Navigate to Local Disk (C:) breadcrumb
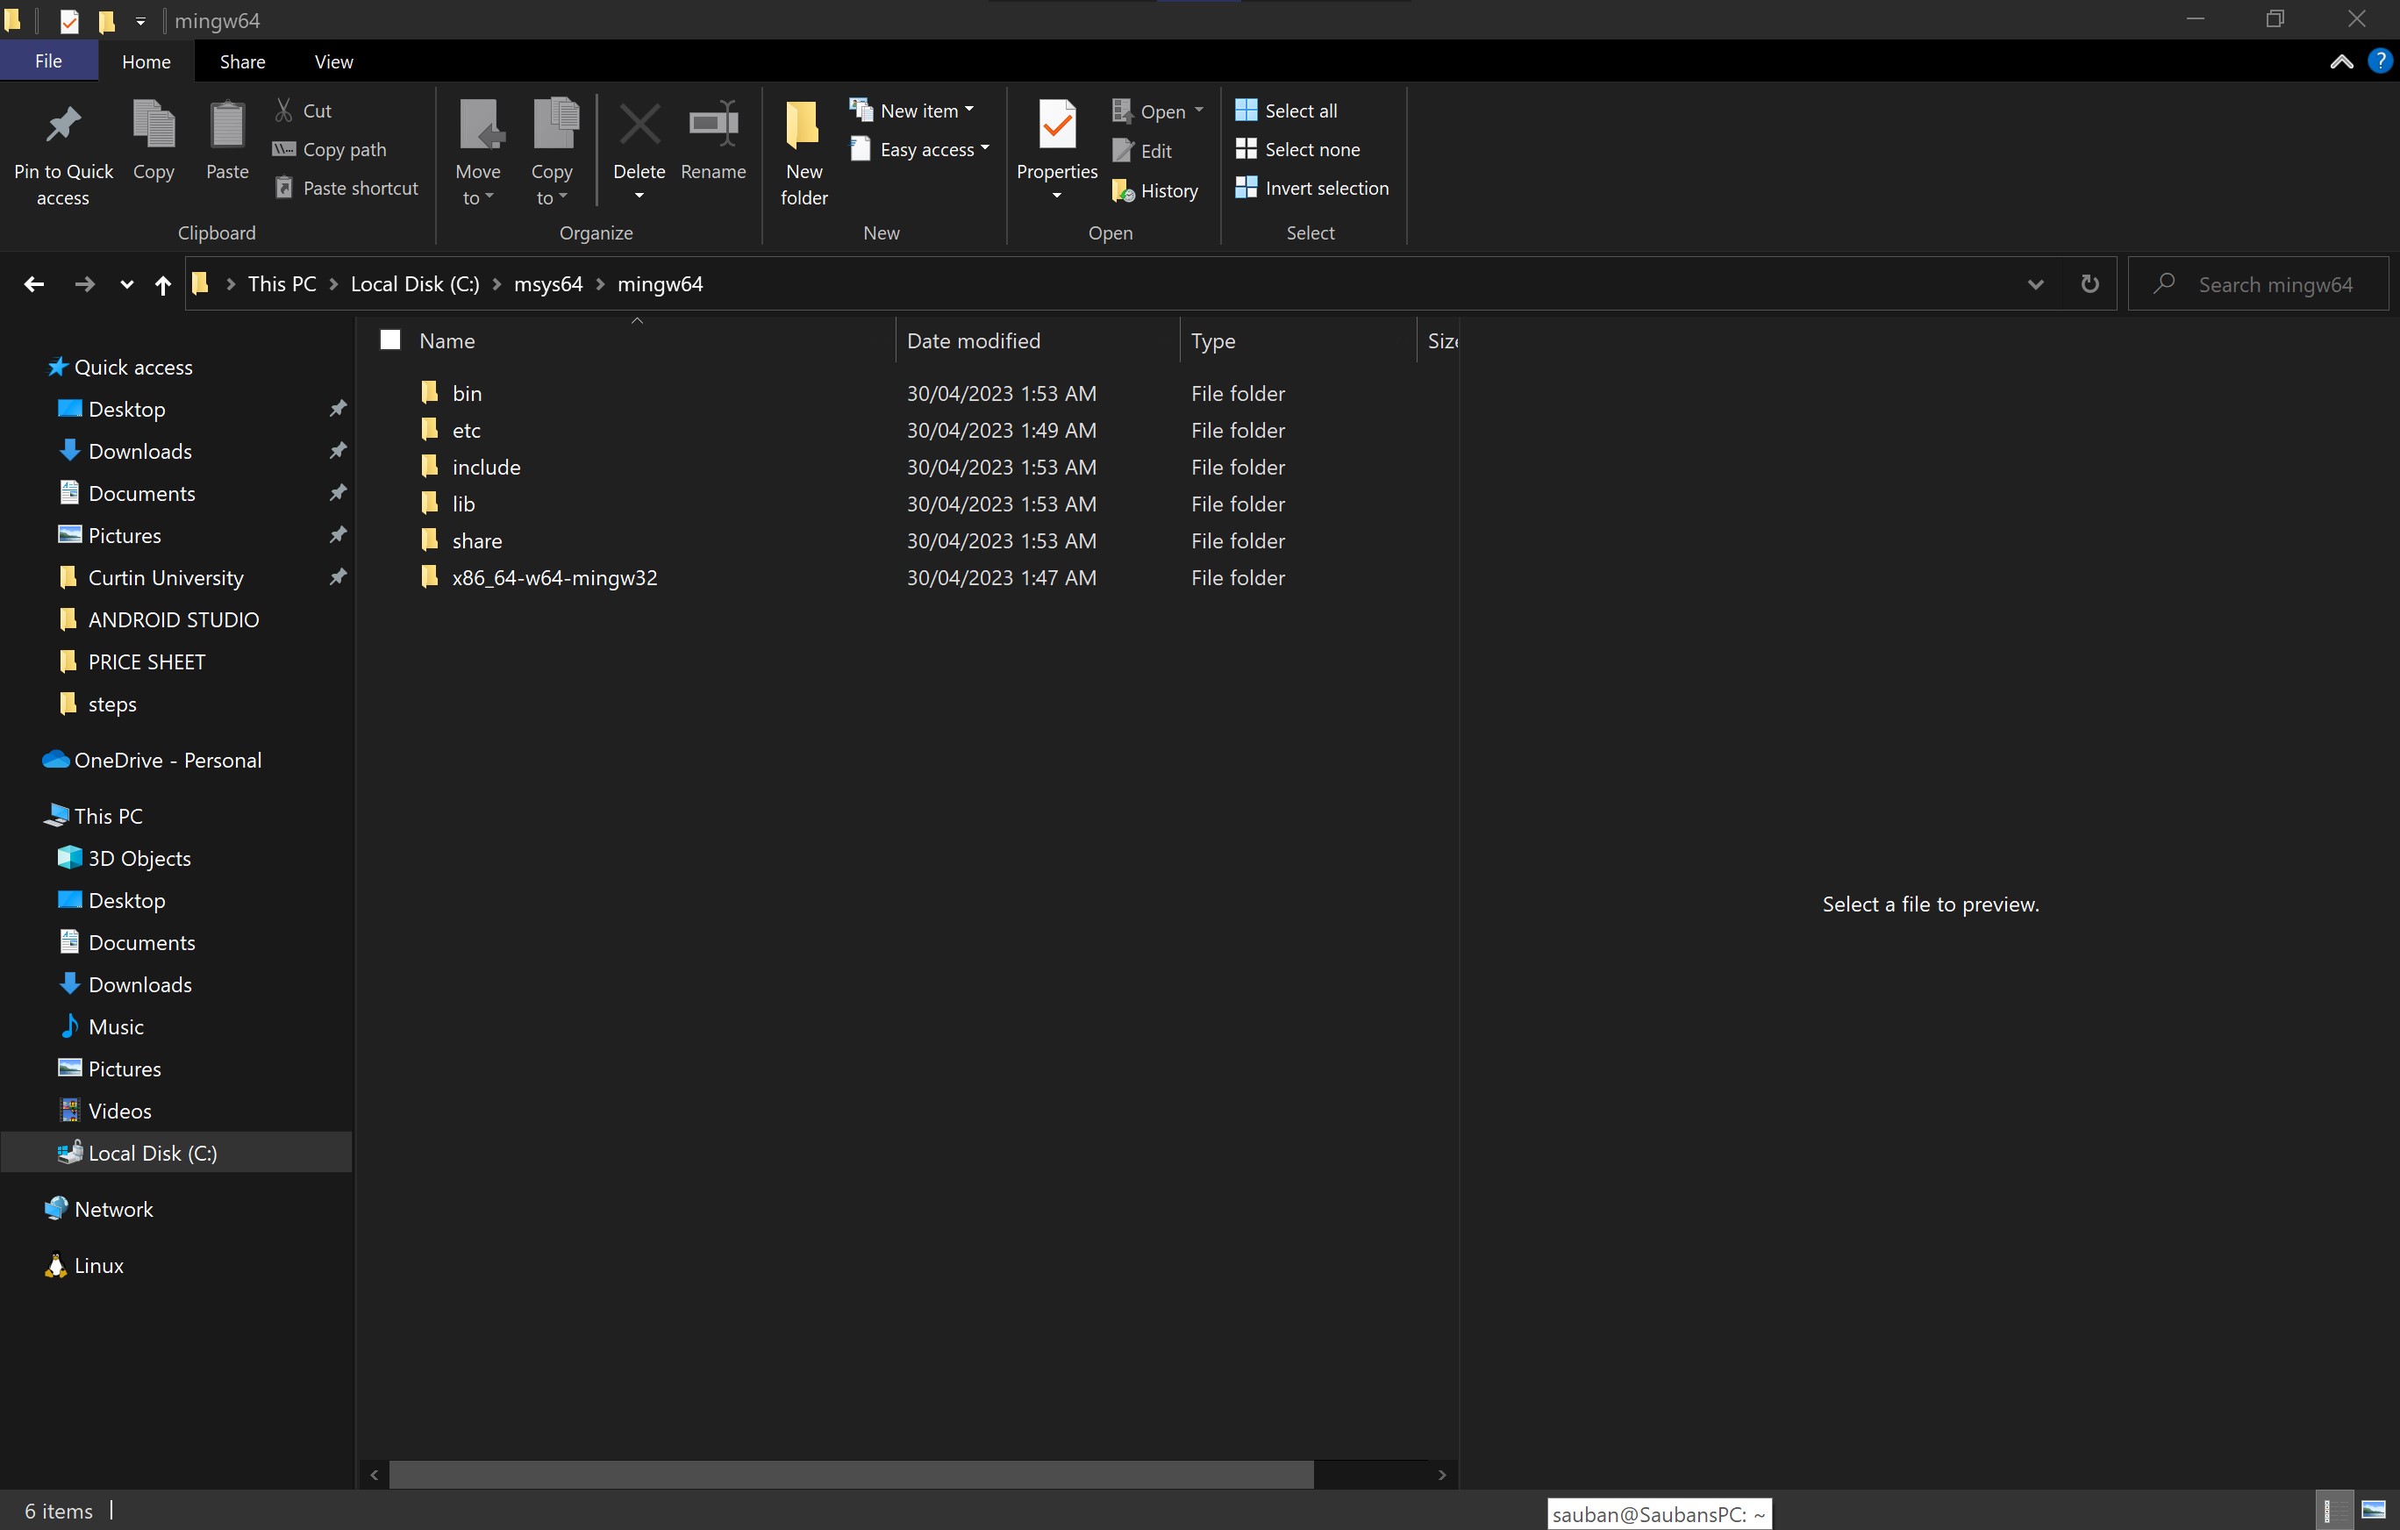2400x1530 pixels. [x=415, y=285]
